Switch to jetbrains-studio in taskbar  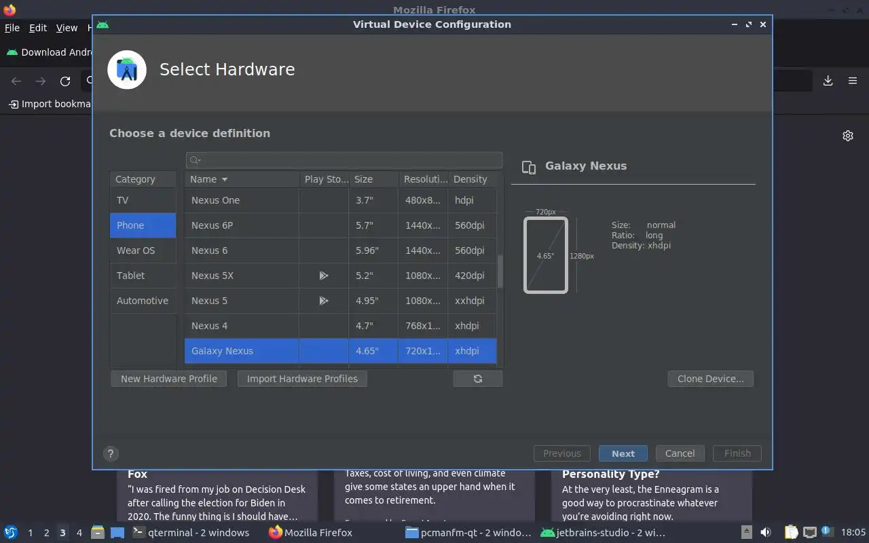click(603, 533)
